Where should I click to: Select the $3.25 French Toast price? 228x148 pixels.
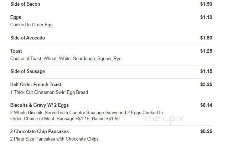tap(206, 84)
